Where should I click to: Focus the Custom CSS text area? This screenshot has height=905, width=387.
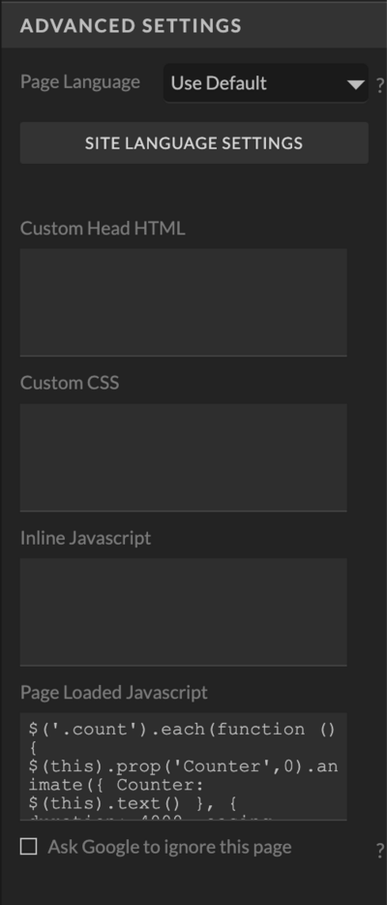click(183, 457)
